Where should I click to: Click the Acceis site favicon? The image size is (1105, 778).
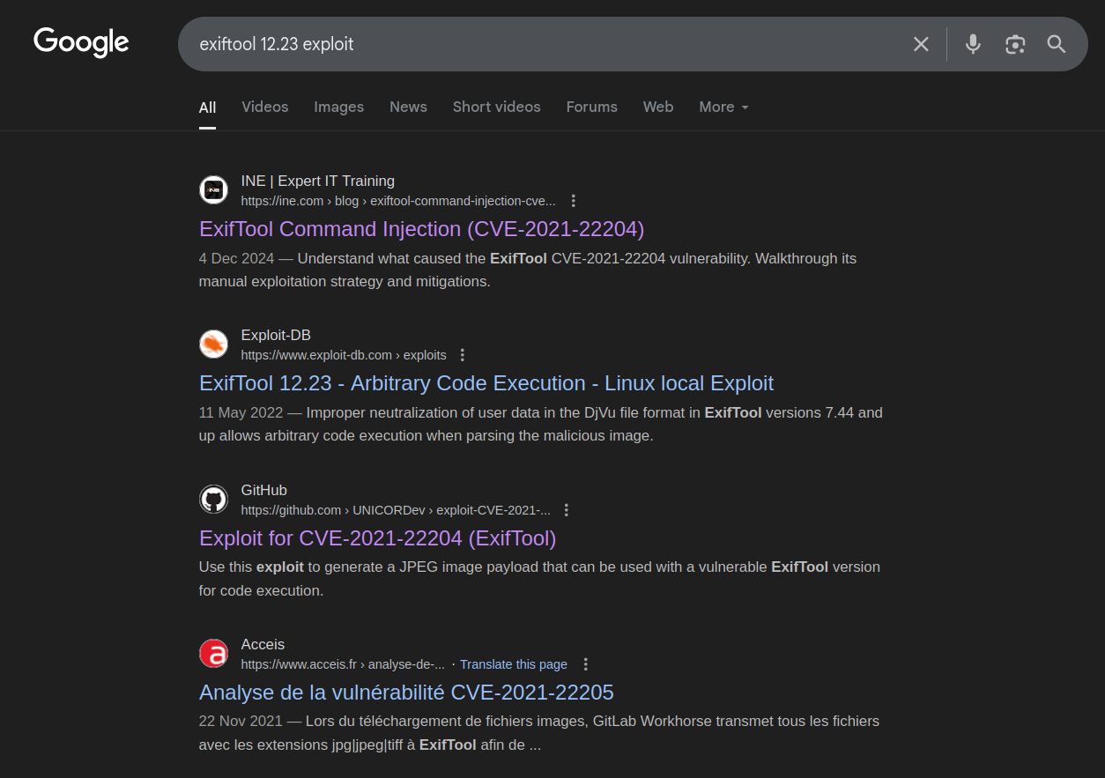coord(213,654)
